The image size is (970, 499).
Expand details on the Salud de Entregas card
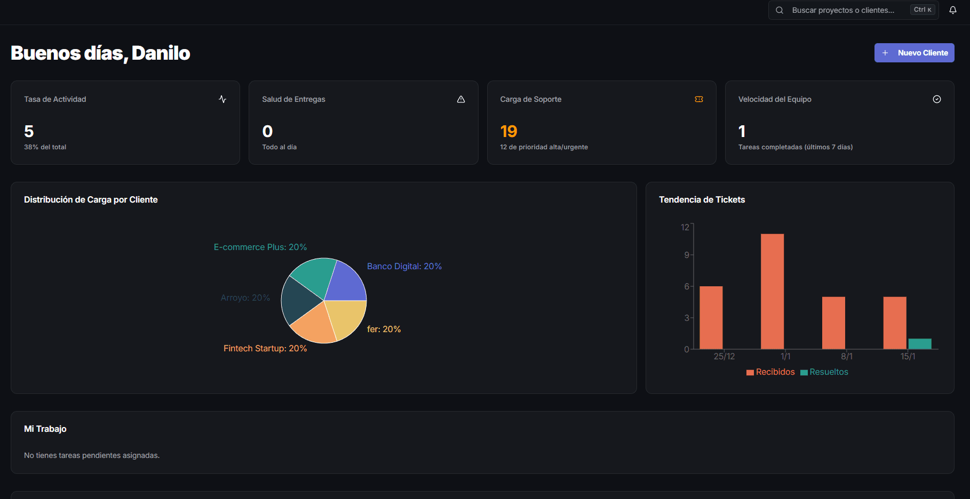pyautogui.click(x=363, y=123)
